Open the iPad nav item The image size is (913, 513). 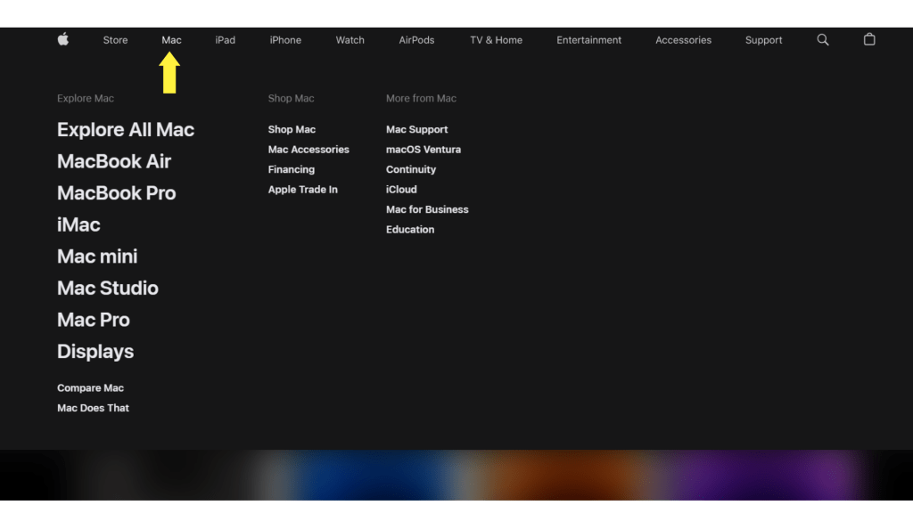(x=226, y=40)
